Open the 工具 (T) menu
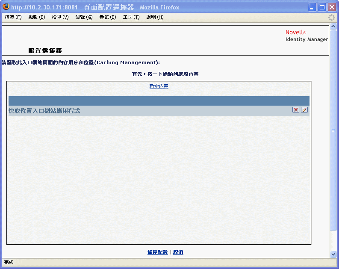This screenshot has width=339, height=269. (x=131, y=17)
